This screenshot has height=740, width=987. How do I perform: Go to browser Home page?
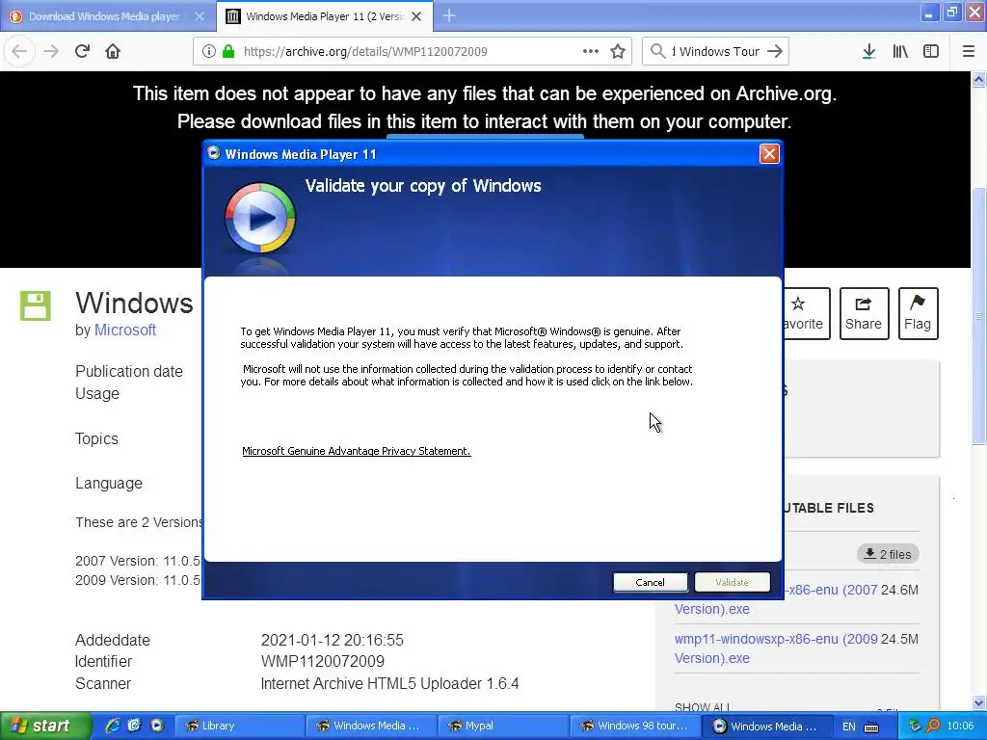(x=113, y=51)
